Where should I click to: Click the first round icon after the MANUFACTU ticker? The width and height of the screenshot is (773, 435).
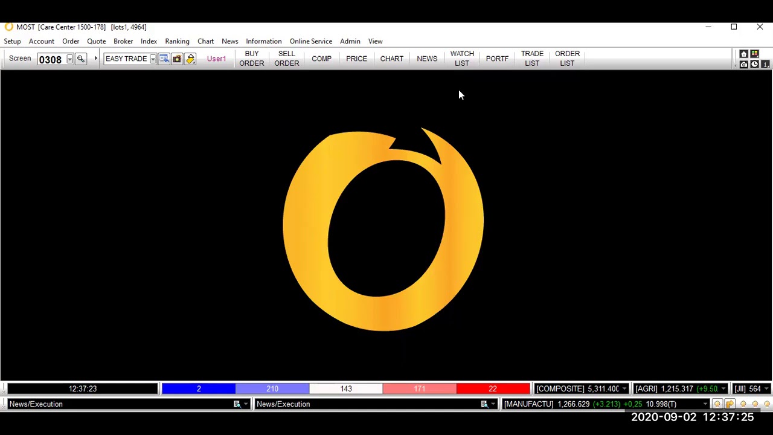click(717, 404)
